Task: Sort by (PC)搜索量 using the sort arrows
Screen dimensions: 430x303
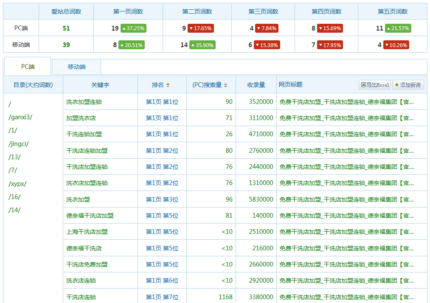Action: click(225, 85)
